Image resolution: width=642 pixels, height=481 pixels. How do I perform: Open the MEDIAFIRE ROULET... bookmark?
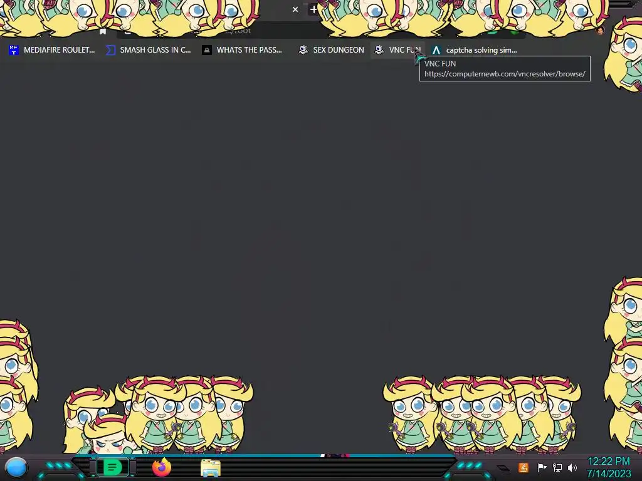[52, 50]
